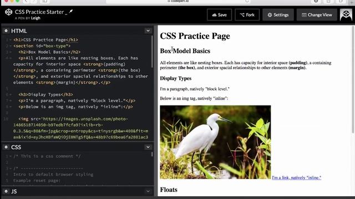Click the "Display Types" preview heading
Screen dimensions: 355x199
coord(176,78)
